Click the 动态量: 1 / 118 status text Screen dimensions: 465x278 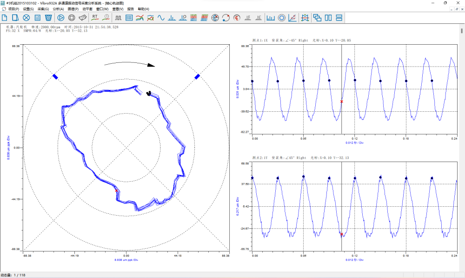click(13, 275)
